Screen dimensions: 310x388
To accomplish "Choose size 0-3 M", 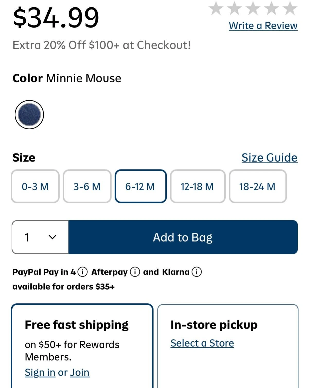I will (x=35, y=186).
